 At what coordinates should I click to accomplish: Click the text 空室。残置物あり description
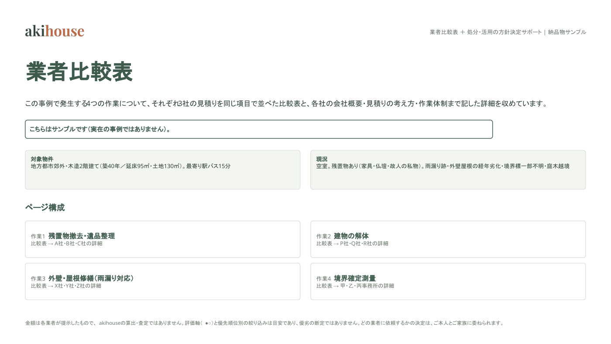pyautogui.click(x=443, y=166)
